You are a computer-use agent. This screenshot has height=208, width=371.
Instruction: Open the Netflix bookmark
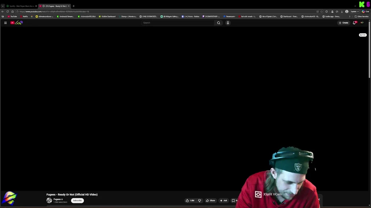click(x=24, y=16)
